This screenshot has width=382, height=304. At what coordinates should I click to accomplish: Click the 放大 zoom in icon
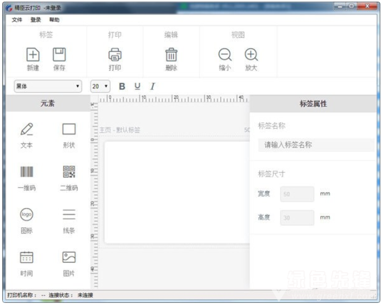(251, 55)
